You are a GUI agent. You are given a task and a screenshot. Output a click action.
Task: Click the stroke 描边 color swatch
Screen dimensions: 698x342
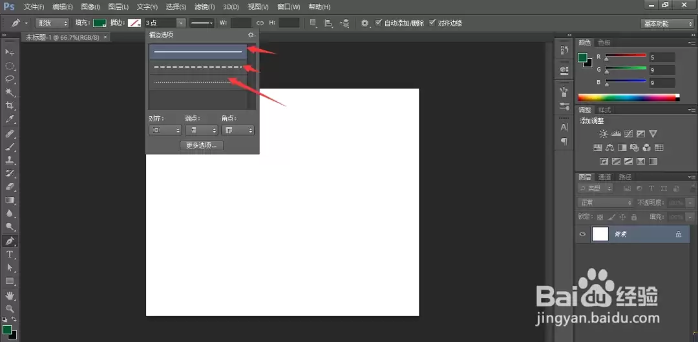[x=134, y=23]
